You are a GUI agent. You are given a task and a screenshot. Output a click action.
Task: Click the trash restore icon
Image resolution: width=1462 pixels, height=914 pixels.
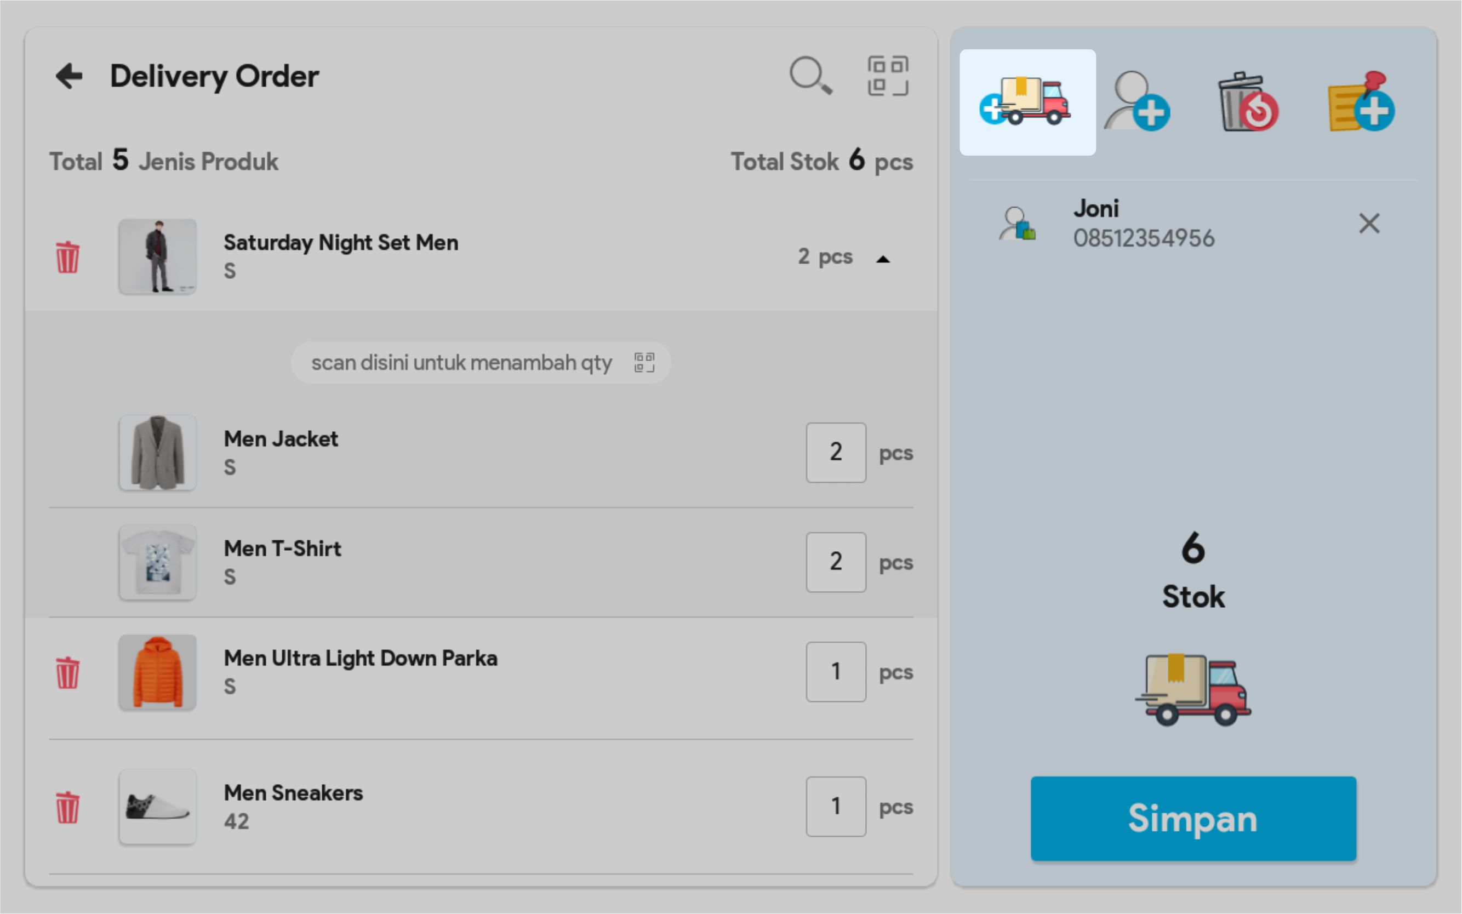[1247, 103]
